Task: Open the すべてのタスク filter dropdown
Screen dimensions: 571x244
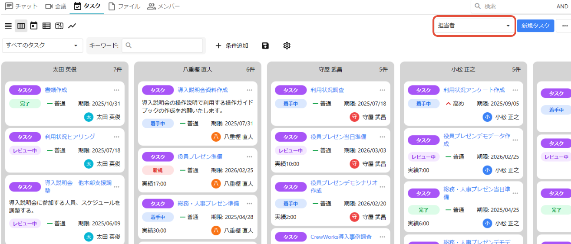Action: (42, 46)
